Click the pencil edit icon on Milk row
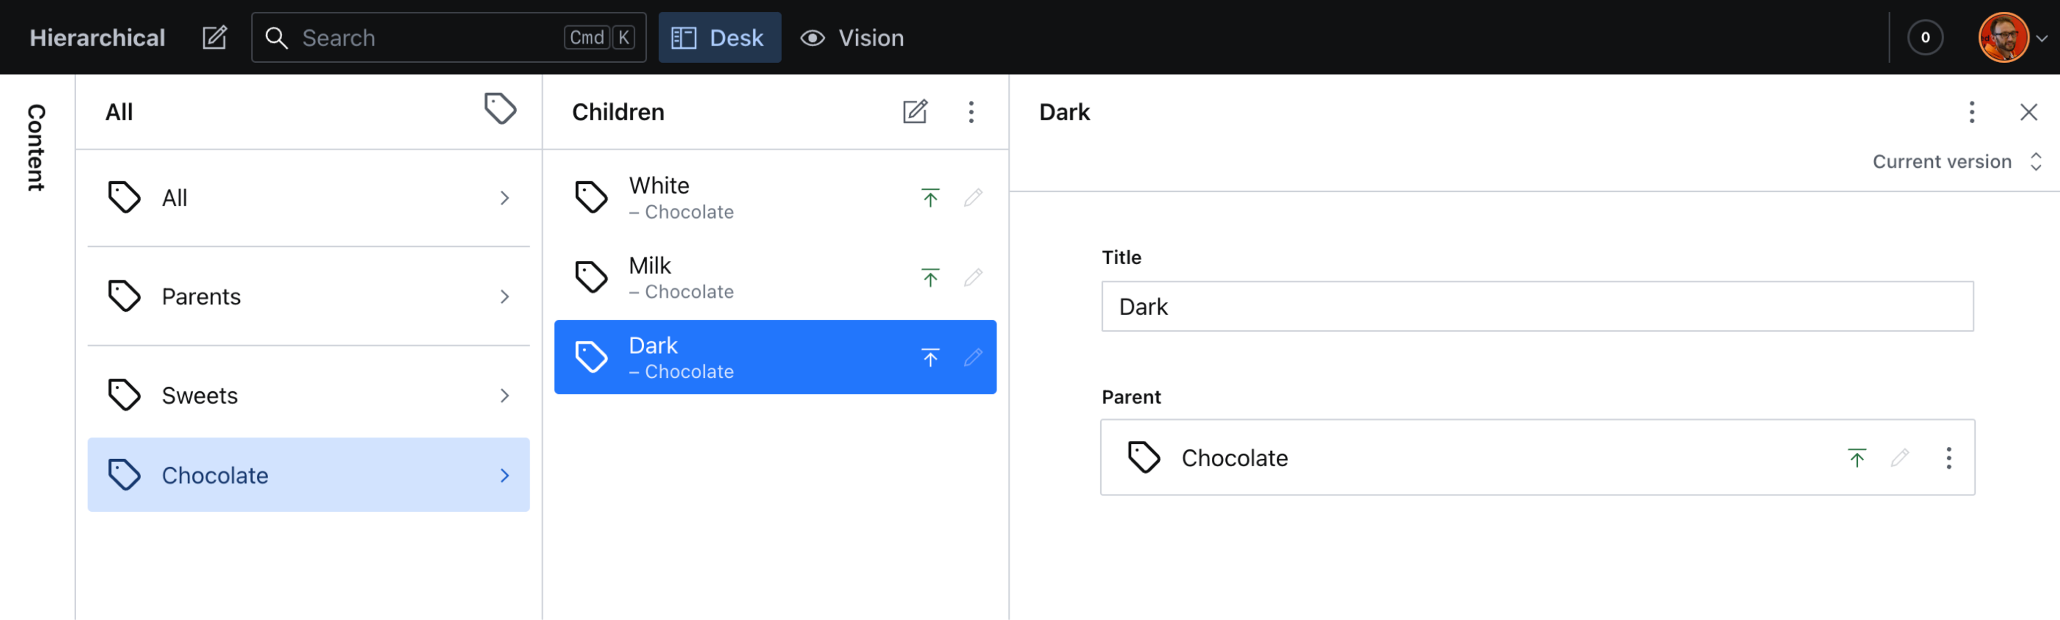 (973, 277)
